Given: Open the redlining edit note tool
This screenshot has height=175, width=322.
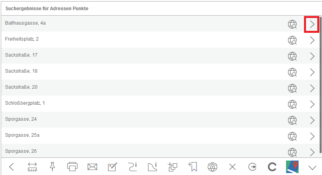Looking at the screenshot, I should (113, 167).
